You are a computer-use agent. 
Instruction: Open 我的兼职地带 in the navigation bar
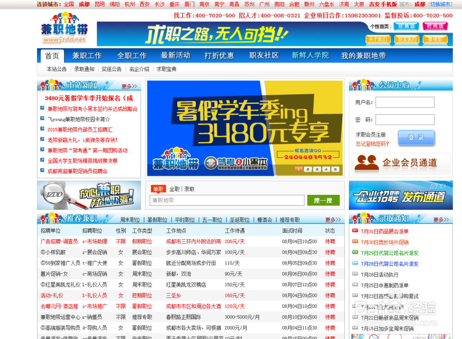point(363,55)
